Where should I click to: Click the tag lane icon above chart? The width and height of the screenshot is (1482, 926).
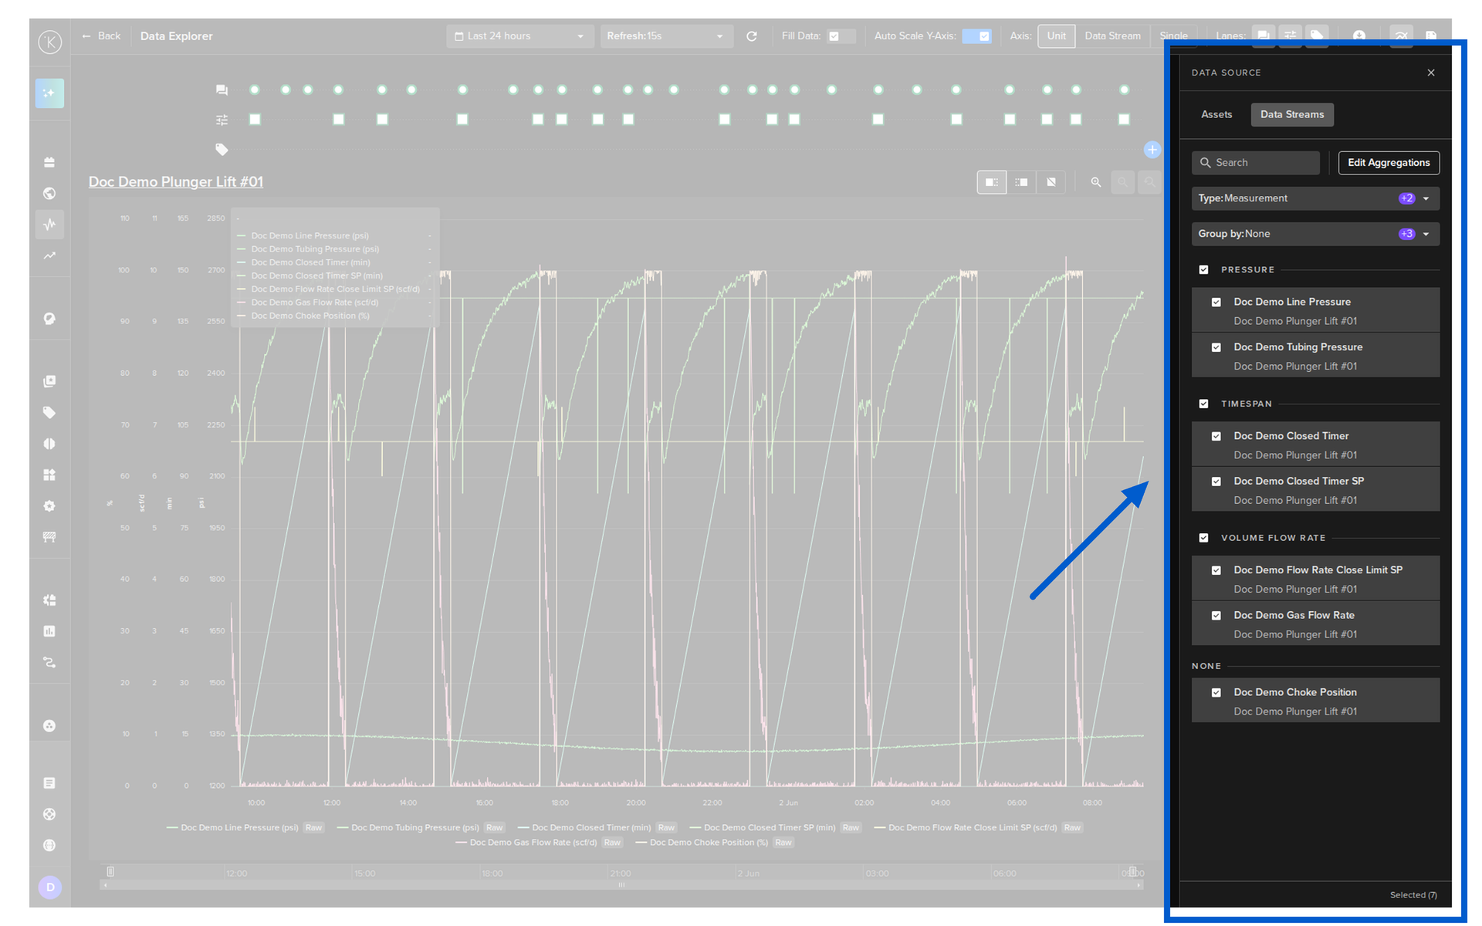tap(222, 149)
